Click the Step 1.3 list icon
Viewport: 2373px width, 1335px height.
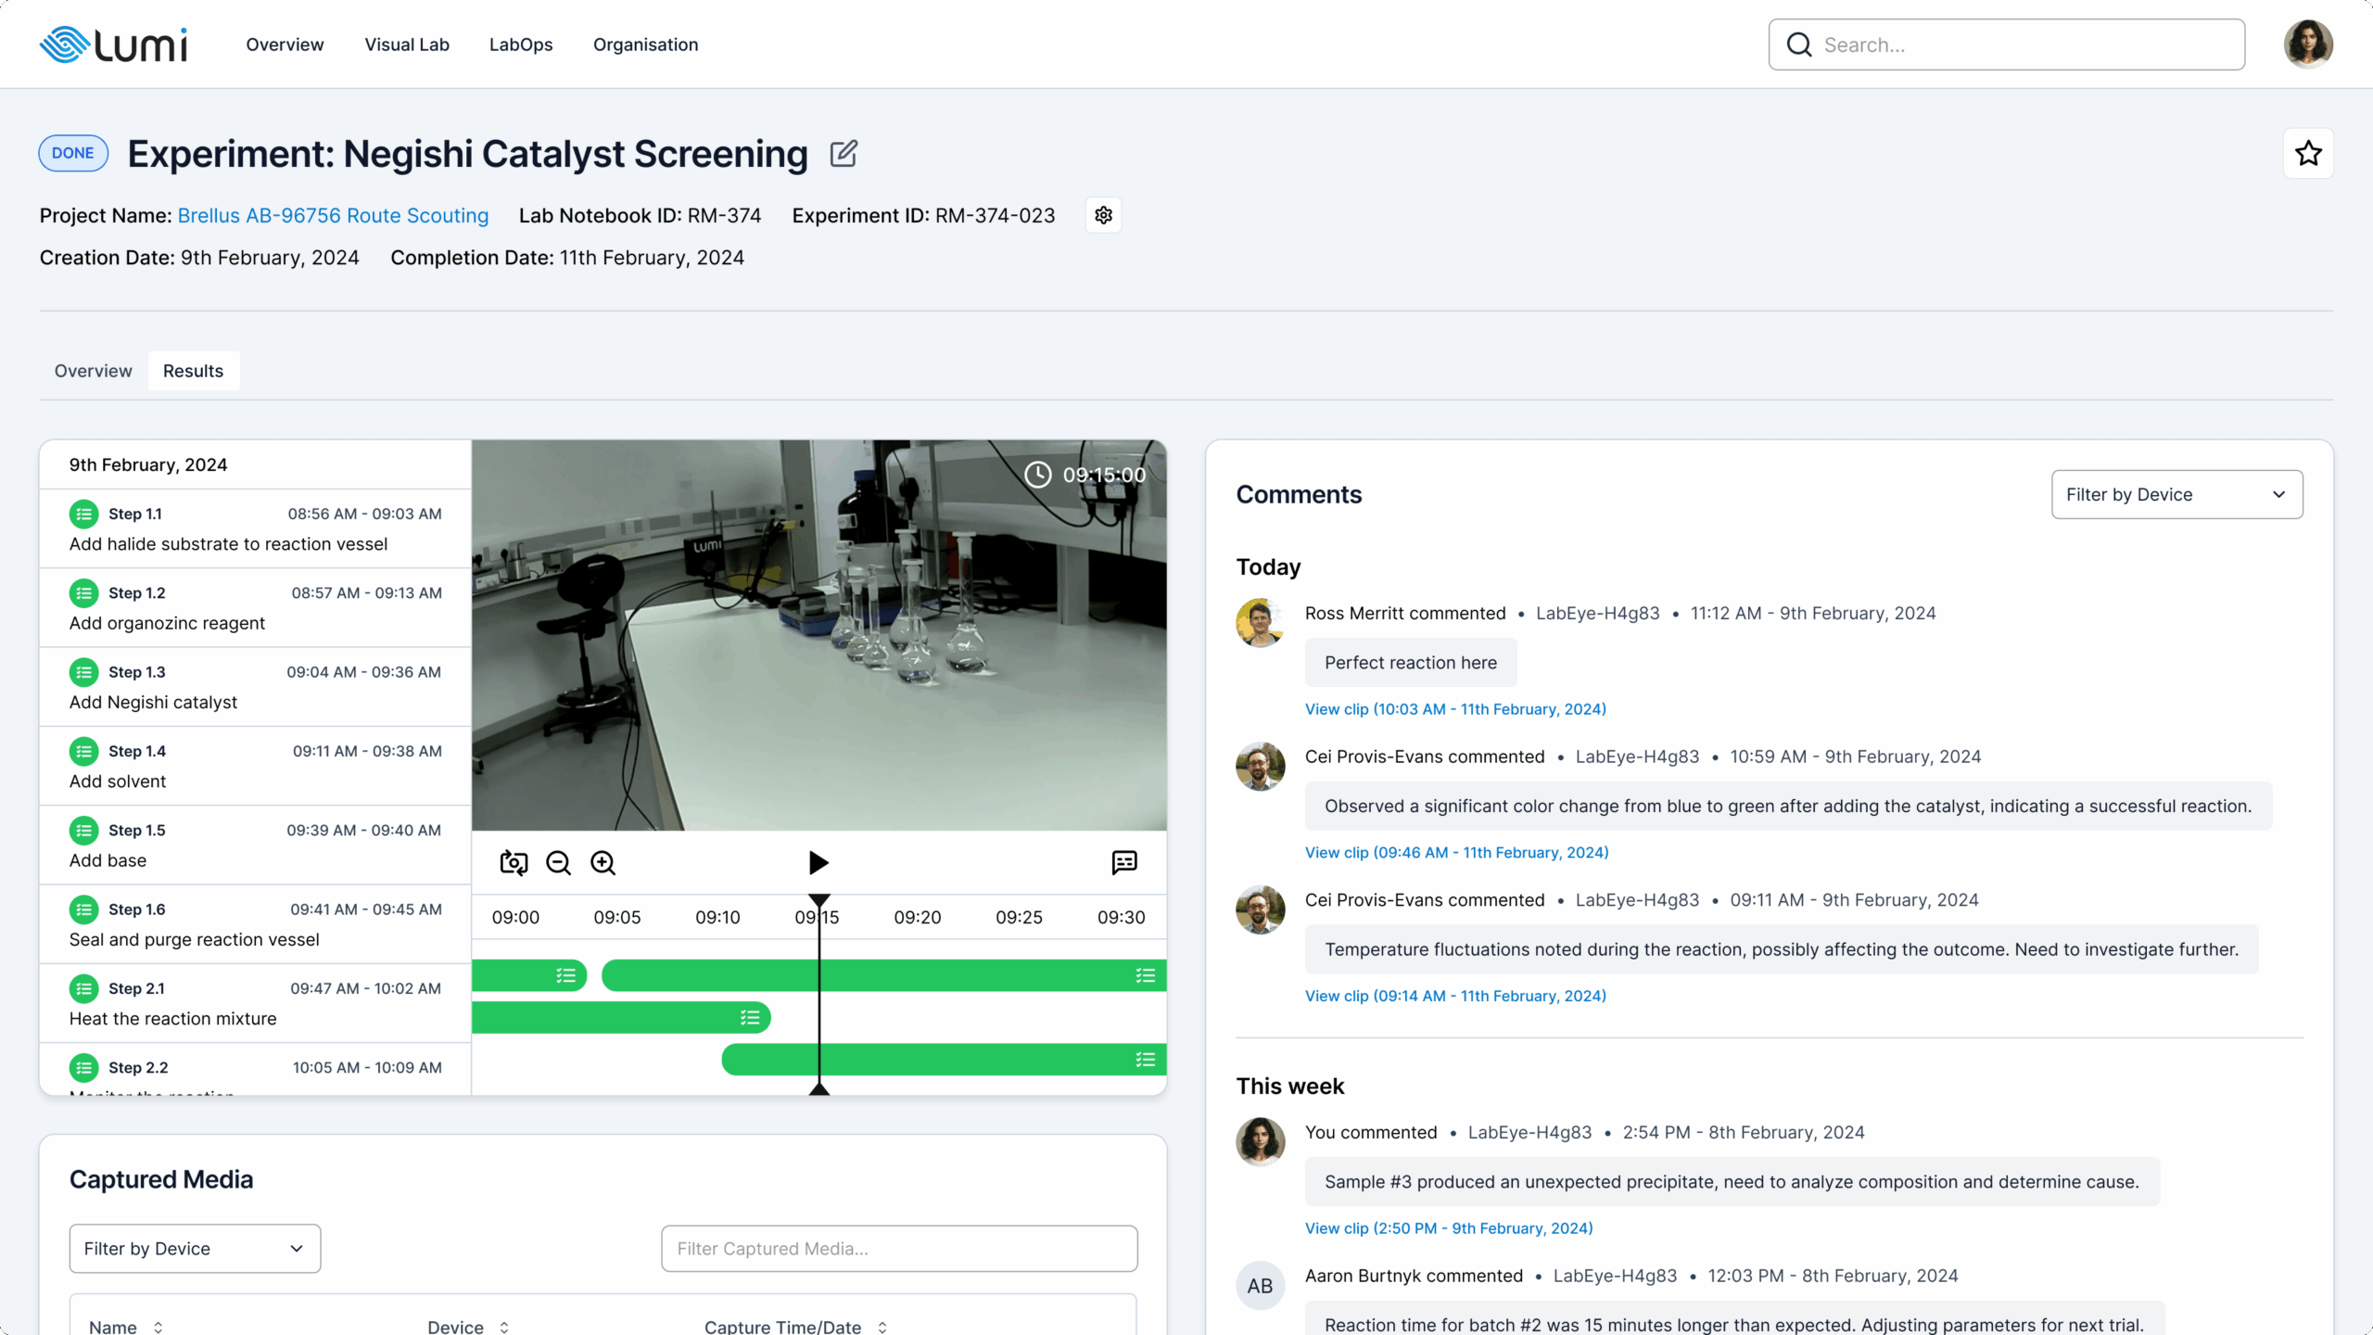click(84, 672)
